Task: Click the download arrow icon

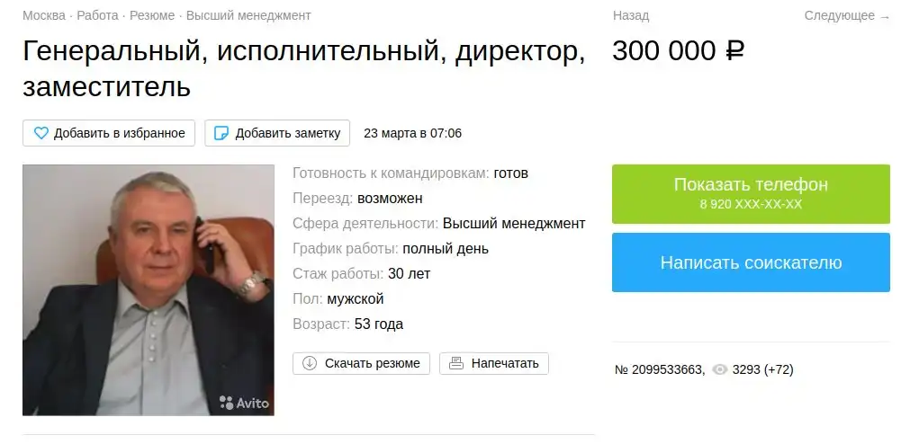Action: coord(310,363)
